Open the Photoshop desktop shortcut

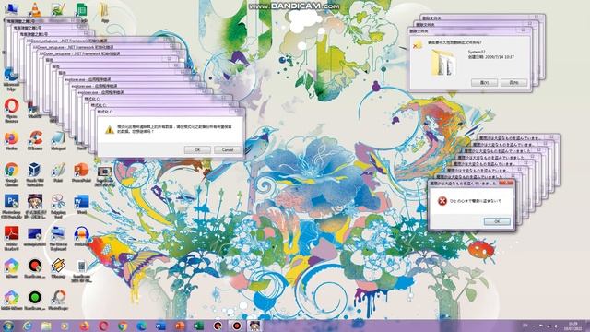tap(11, 206)
